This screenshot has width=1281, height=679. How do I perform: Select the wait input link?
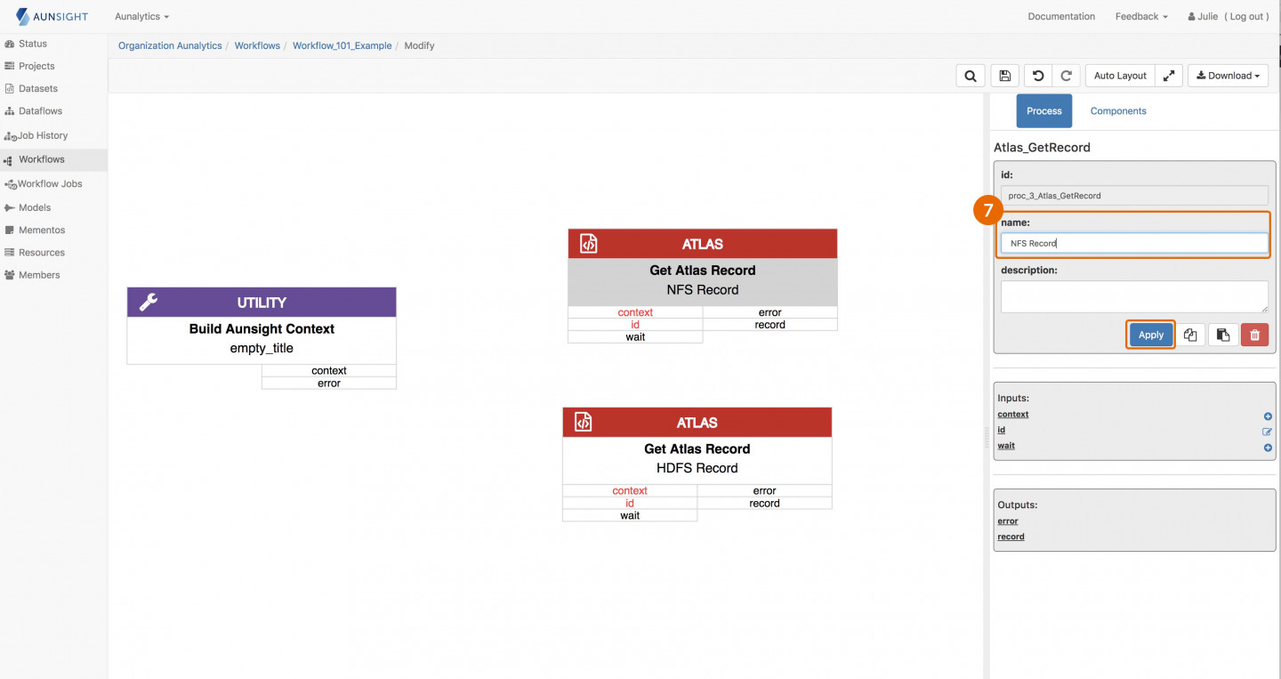[1006, 446]
